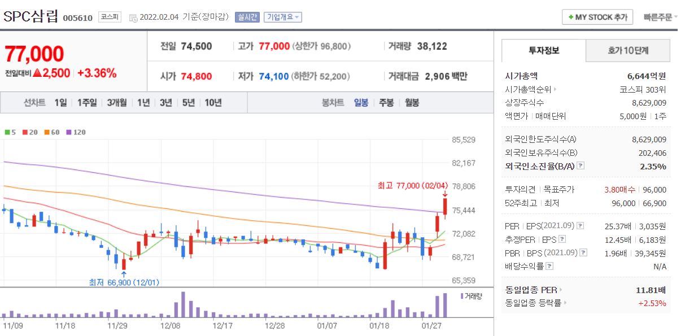Show the 1년 line chart
The image size is (685, 336).
coord(143,103)
